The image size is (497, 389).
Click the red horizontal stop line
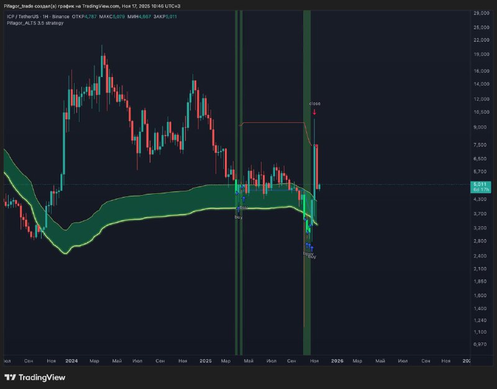coord(273,122)
